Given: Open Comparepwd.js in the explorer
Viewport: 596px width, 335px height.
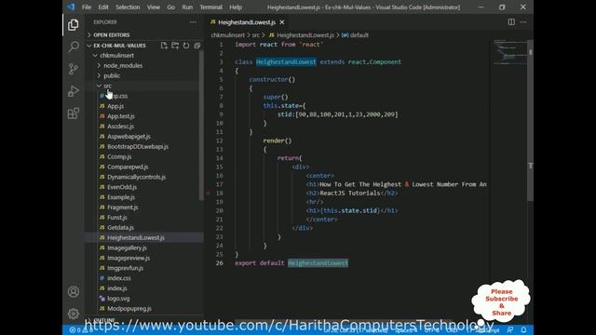Looking at the screenshot, I should point(128,167).
